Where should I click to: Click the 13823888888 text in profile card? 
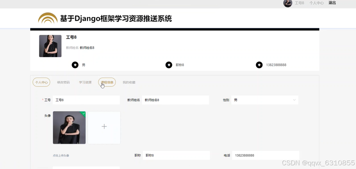[x=276, y=65]
